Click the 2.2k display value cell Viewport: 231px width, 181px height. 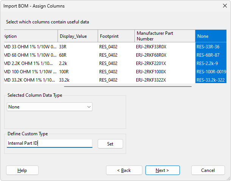coord(63,63)
